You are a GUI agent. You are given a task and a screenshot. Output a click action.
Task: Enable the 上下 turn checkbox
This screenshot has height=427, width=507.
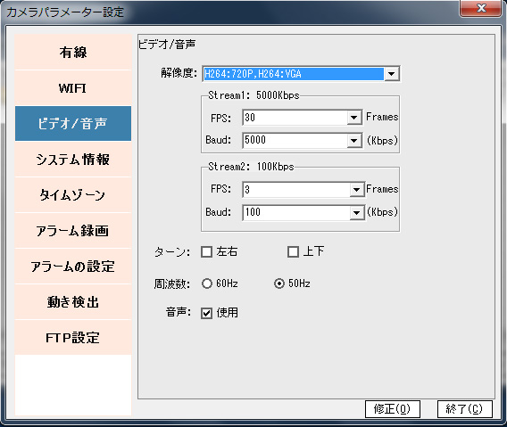[x=293, y=251]
